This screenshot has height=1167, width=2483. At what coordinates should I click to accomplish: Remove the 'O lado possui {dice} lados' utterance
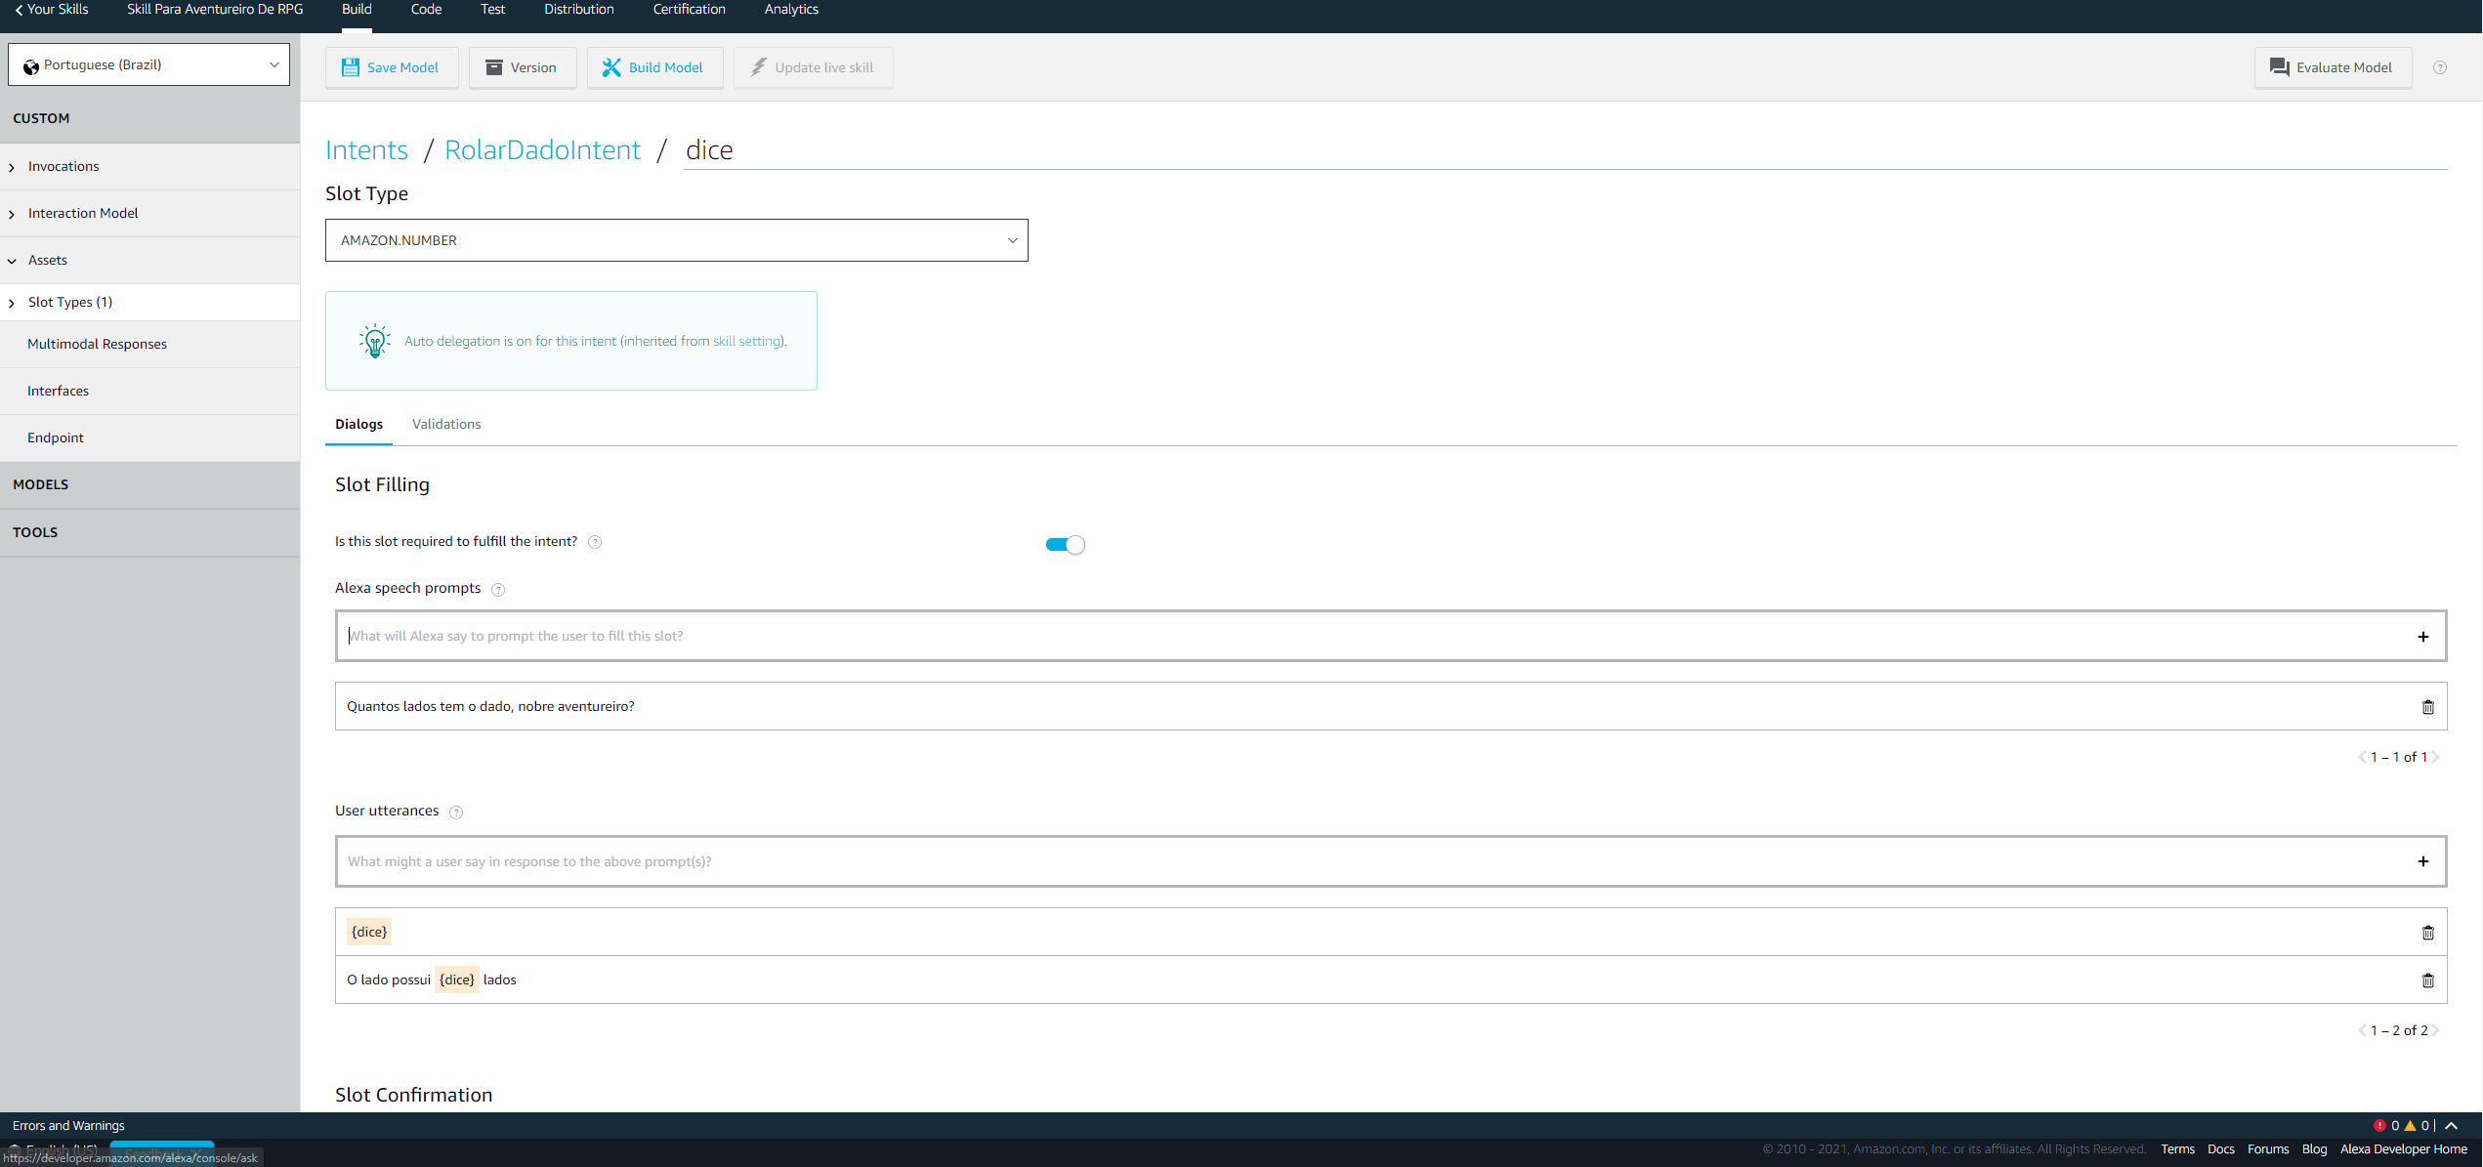[x=2427, y=980]
